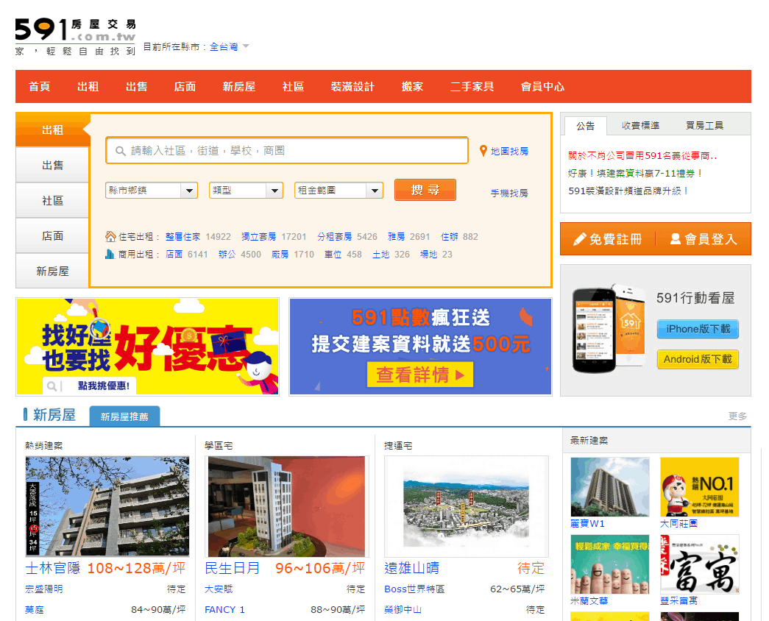Viewport: 769px width, 621px height.
Task: Open the 民生日月 building model photo
Action: pos(286,506)
